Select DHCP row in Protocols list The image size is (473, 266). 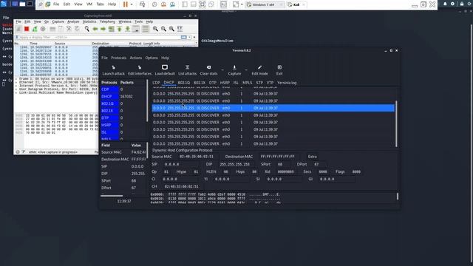point(124,96)
